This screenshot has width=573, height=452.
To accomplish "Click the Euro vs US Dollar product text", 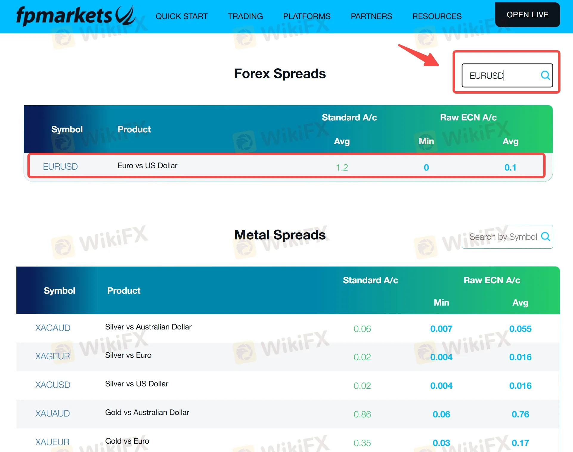I will pos(147,165).
